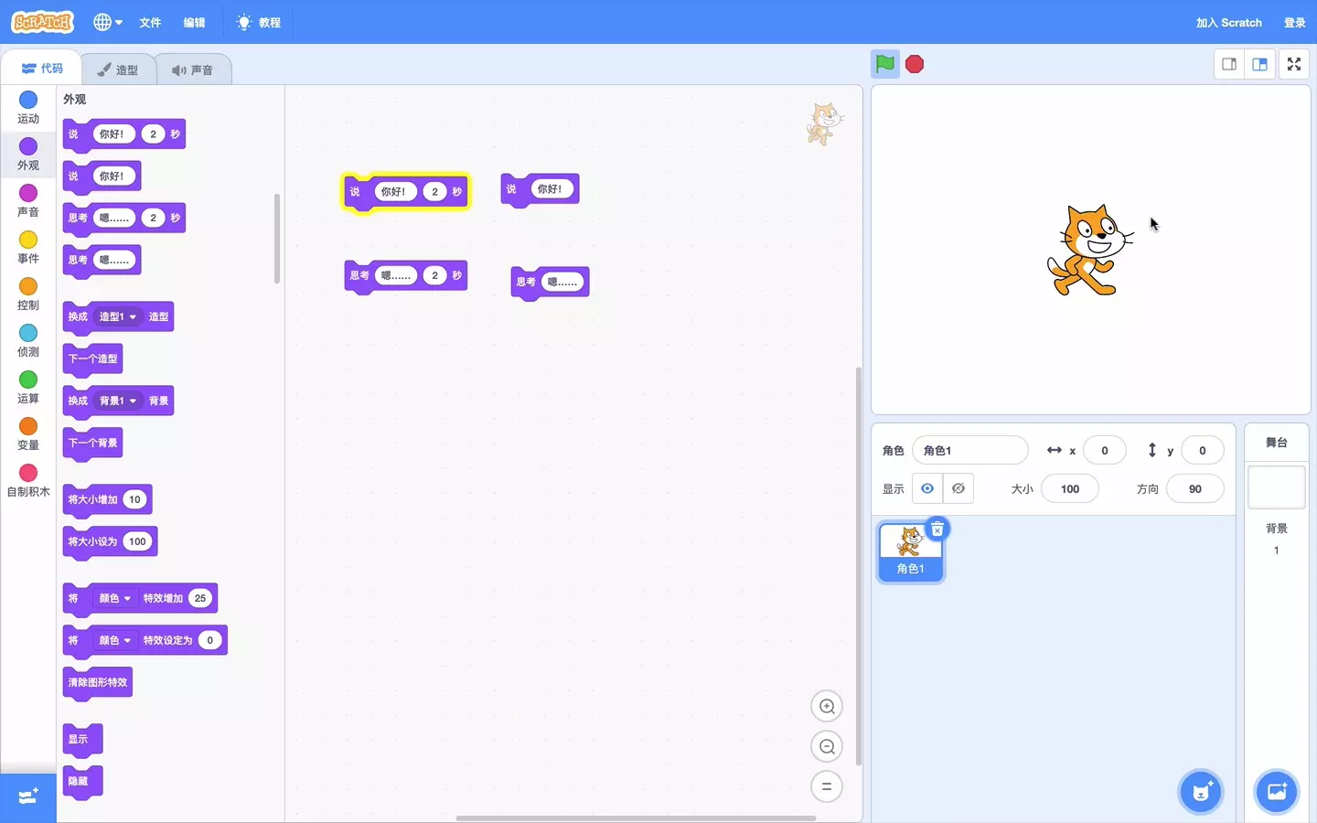Hide the sprite with crossed-eye button
The height and width of the screenshot is (823, 1317).
point(958,488)
